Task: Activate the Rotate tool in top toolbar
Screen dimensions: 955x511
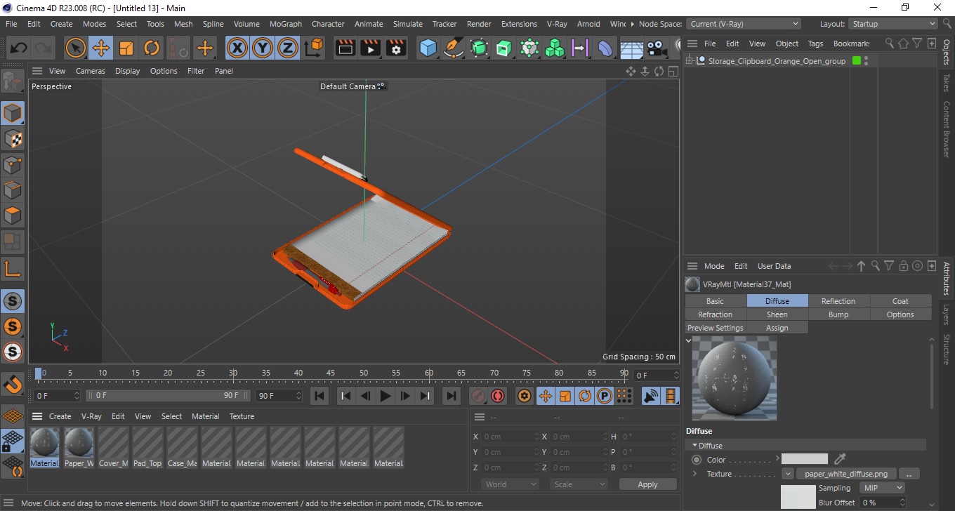Action: [x=152, y=48]
